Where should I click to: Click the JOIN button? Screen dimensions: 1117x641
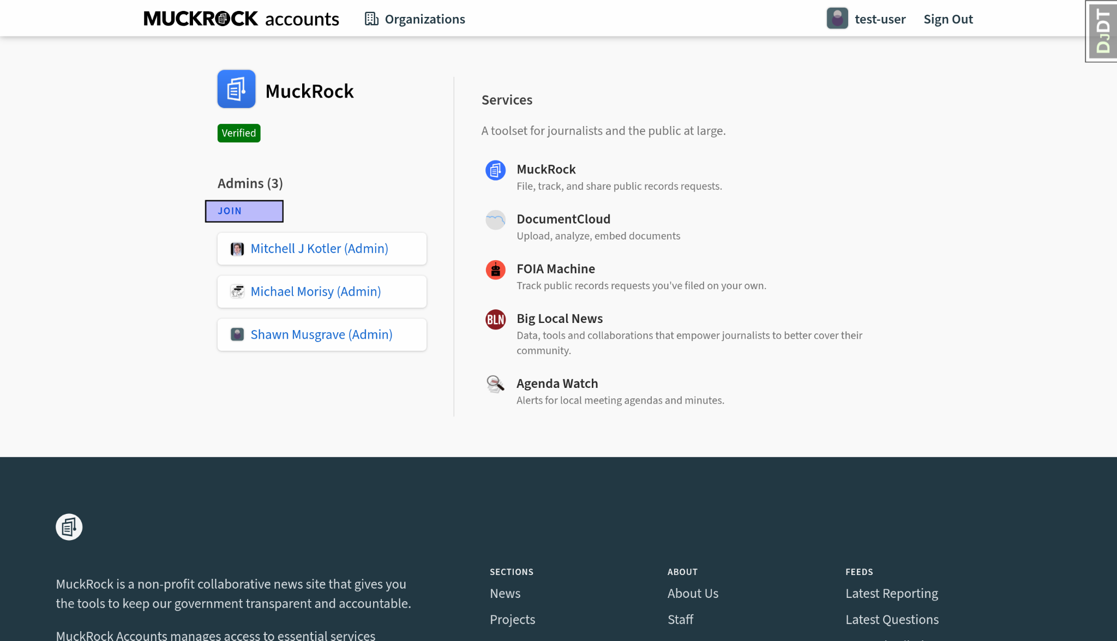pos(244,211)
